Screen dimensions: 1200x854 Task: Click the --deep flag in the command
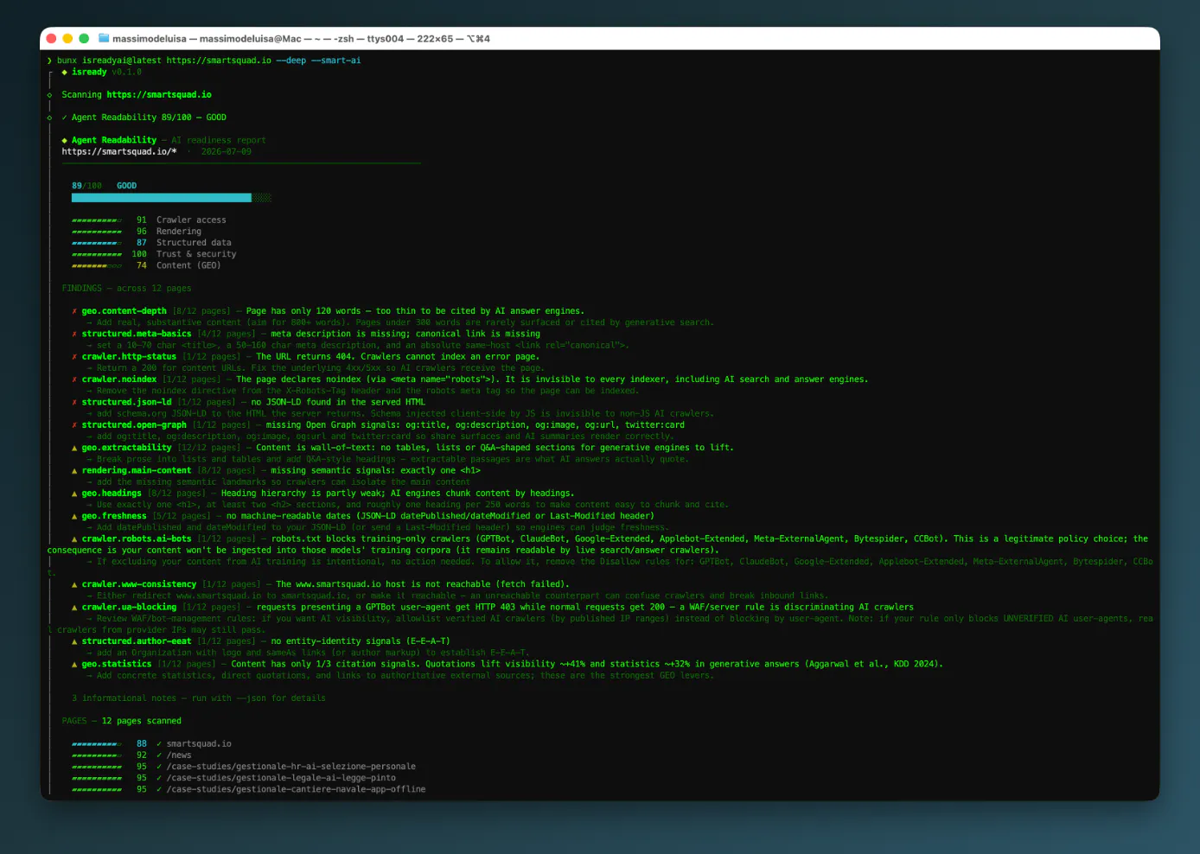291,61
